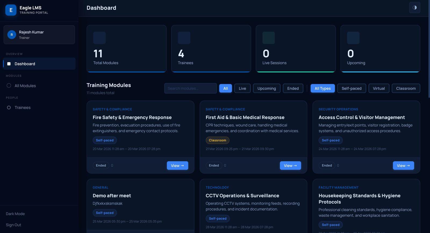Screen dimensions: 430x233
Task: Click Sign Out in the sidebar
Action: pos(13,225)
